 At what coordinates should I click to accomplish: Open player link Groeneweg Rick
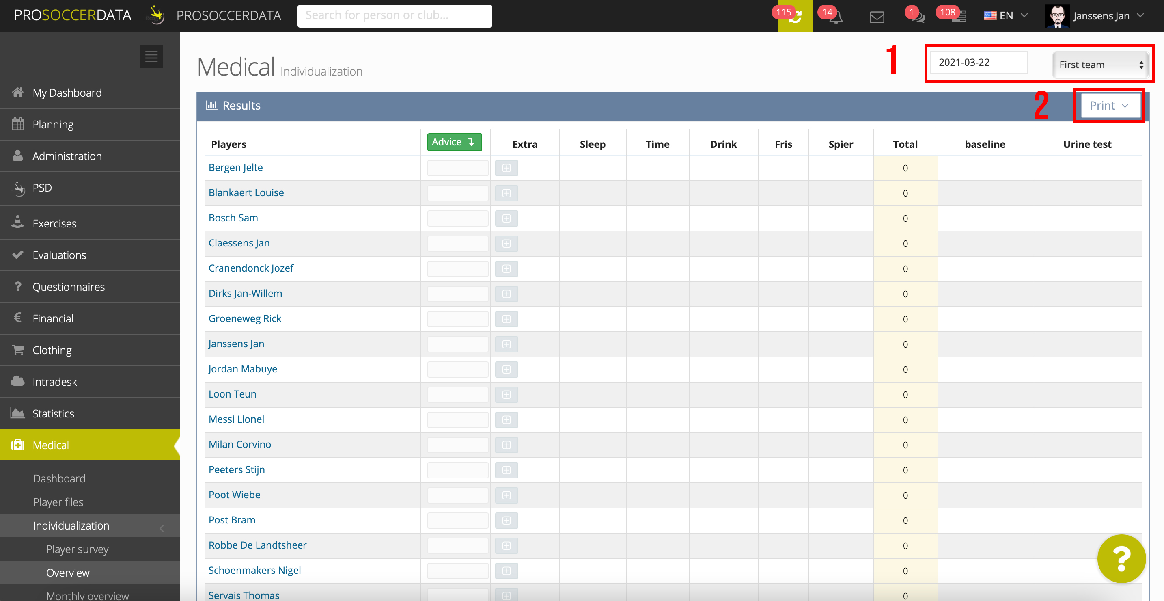(x=245, y=318)
